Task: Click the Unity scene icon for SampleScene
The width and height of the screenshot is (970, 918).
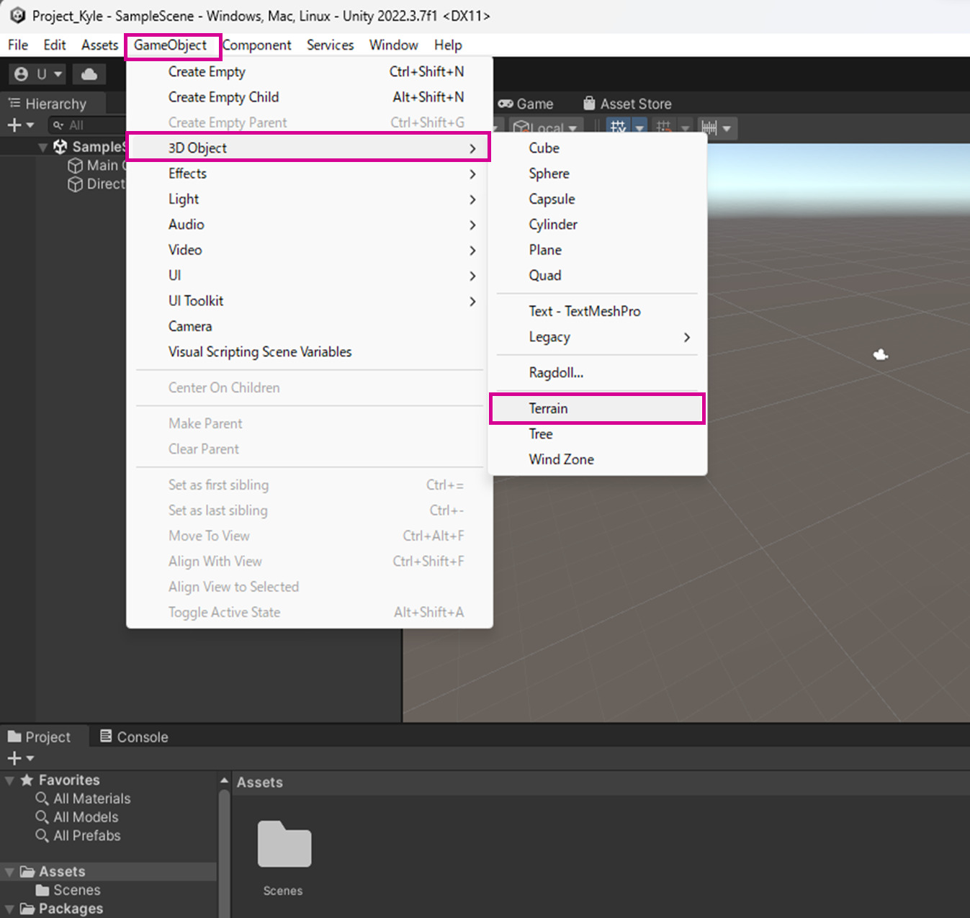Action: (60, 147)
